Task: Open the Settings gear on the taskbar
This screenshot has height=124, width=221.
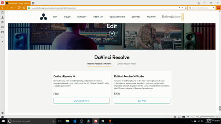Action: (103, 121)
